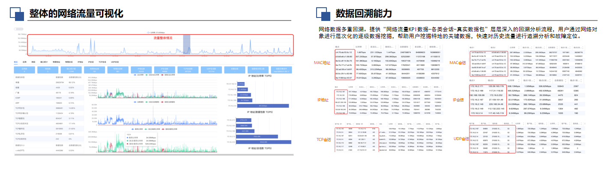Switch to the 概览 tab
The height and width of the screenshot is (170, 607).
[x=16, y=62]
